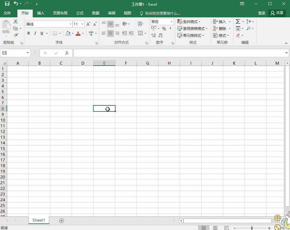Viewport: 290px width, 230px height.
Task: Open the font name dropdown showing 等线
Action: (70, 24)
